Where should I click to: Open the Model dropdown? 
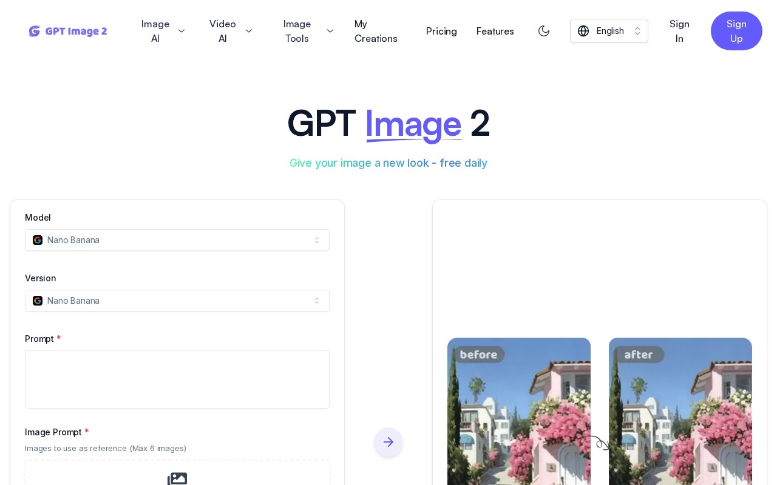pyautogui.click(x=177, y=240)
